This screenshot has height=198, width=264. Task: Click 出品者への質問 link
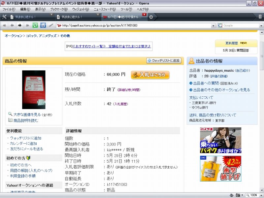206,83
